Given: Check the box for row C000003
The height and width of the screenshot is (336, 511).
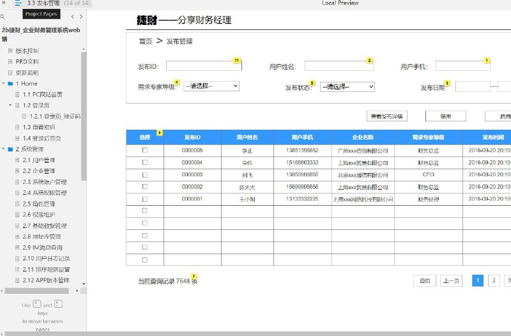Looking at the screenshot, I should [145, 174].
